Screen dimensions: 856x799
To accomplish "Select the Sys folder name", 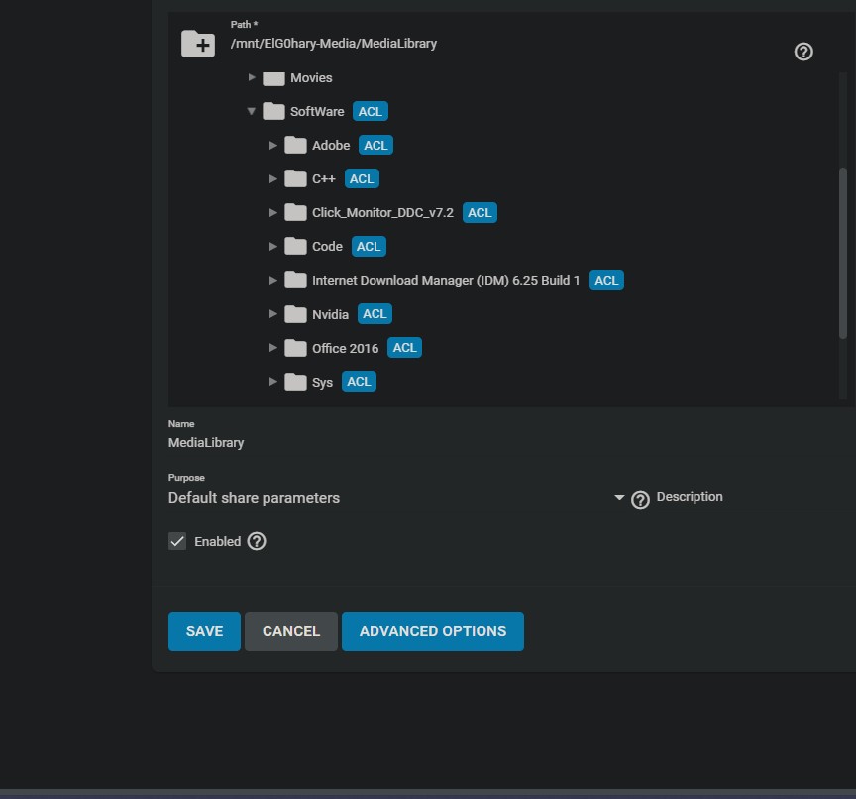I will coord(322,383).
